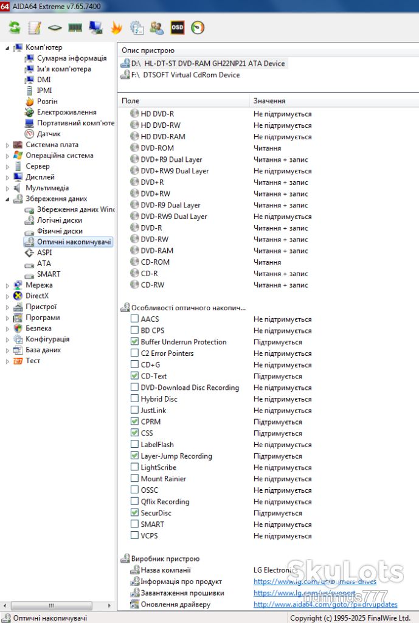Viewport: 419px width, 623px height.
Task: Open the memory module benchmark icon
Action: pos(75,27)
